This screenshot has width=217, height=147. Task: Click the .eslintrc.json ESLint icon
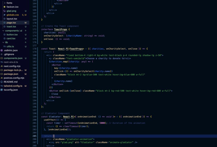(x=2, y=50)
